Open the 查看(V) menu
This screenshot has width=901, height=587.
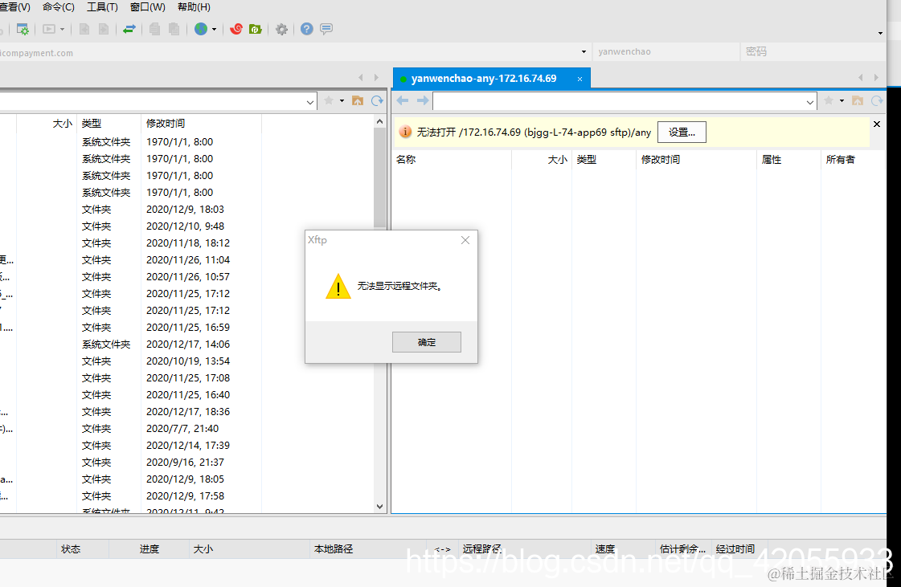click(15, 7)
